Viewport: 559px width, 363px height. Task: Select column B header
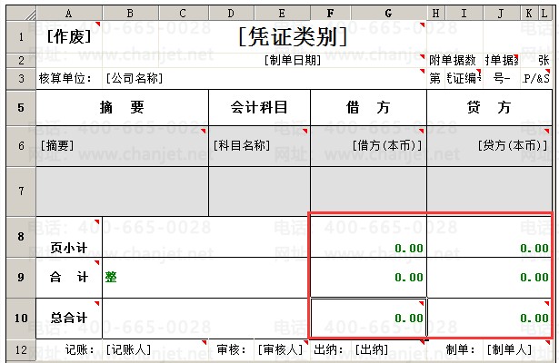[x=130, y=14]
